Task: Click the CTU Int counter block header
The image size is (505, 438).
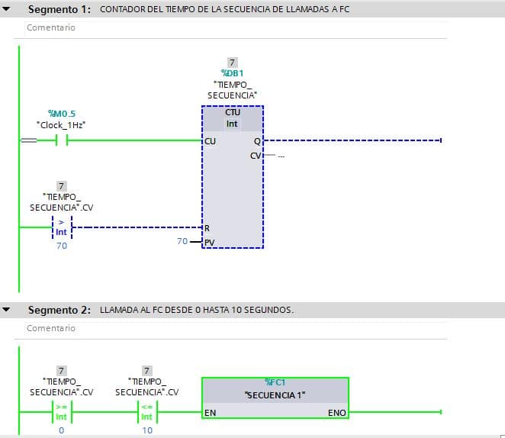Action: [x=232, y=118]
